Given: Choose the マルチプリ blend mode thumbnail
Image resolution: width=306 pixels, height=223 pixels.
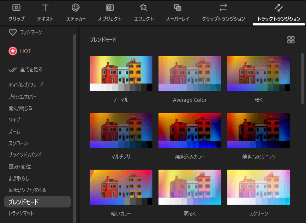Looking at the screenshot, I should 121,130.
